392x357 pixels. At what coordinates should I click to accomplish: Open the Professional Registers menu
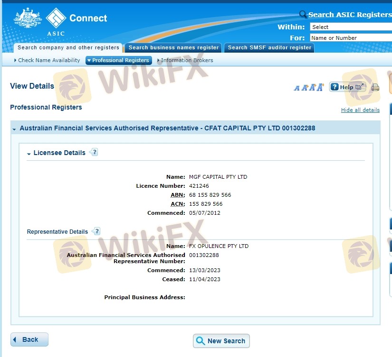click(x=118, y=60)
